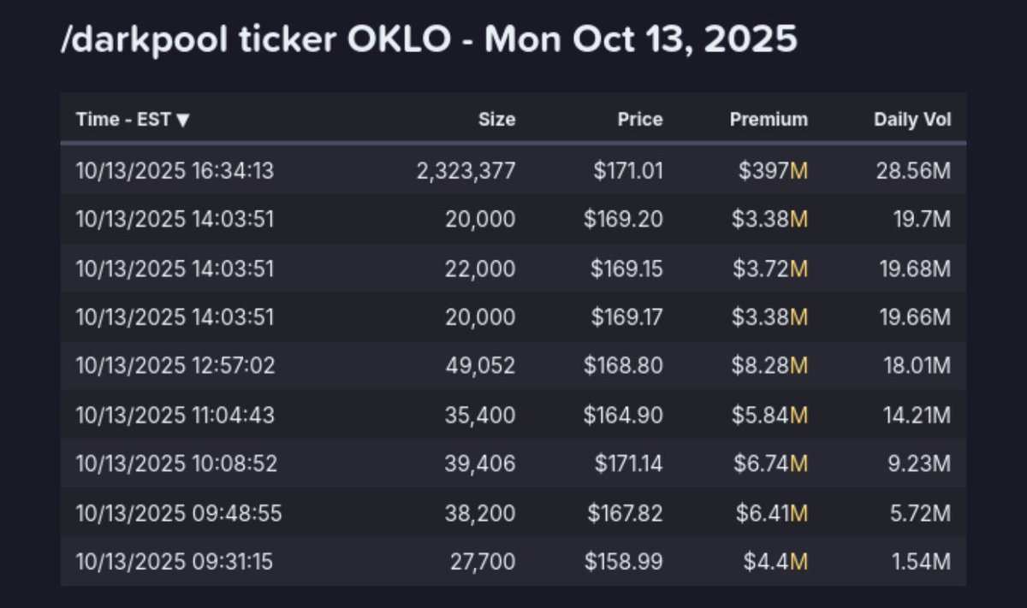This screenshot has height=608, width=1027.
Task: Click the 22,000 size trade entry
Action: (479, 269)
